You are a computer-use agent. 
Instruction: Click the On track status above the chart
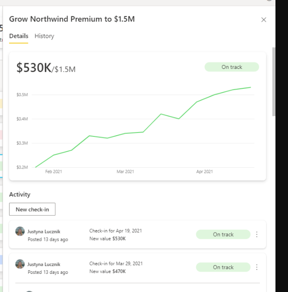231,67
